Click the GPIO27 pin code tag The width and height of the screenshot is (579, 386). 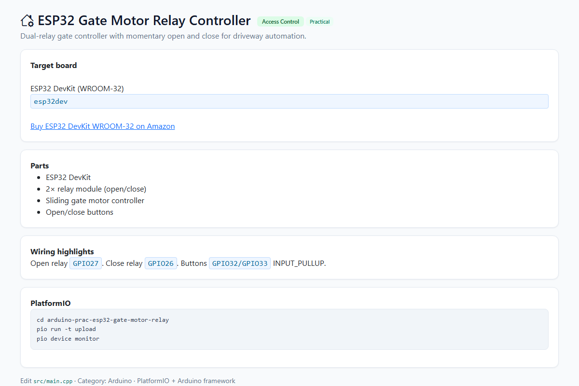pyautogui.click(x=86, y=263)
